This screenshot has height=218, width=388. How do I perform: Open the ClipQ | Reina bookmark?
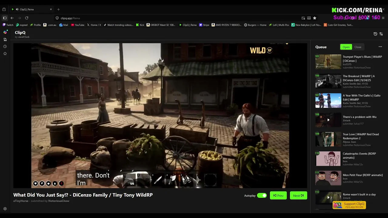pos(188,25)
